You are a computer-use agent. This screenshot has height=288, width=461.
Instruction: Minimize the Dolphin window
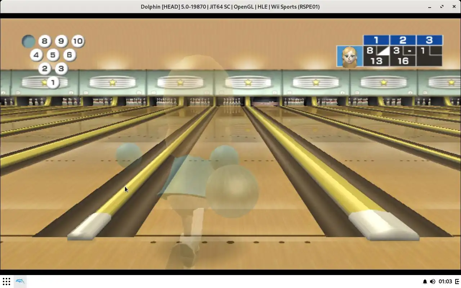click(430, 6)
